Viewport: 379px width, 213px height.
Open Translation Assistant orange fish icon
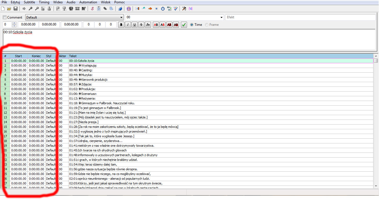[150, 9]
